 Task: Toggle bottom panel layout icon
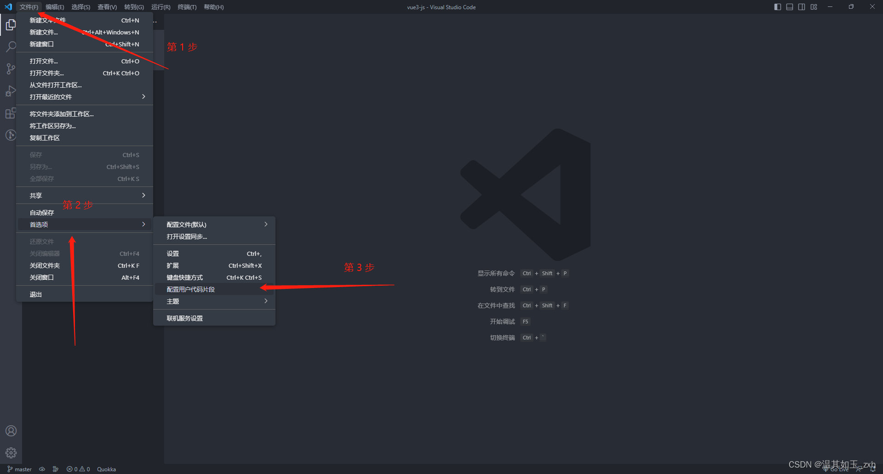click(x=790, y=7)
